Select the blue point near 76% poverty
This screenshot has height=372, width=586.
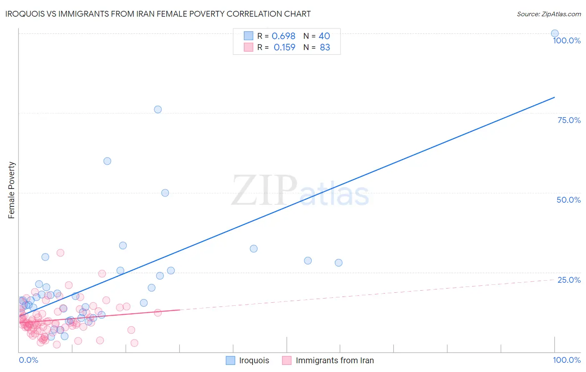pos(158,109)
